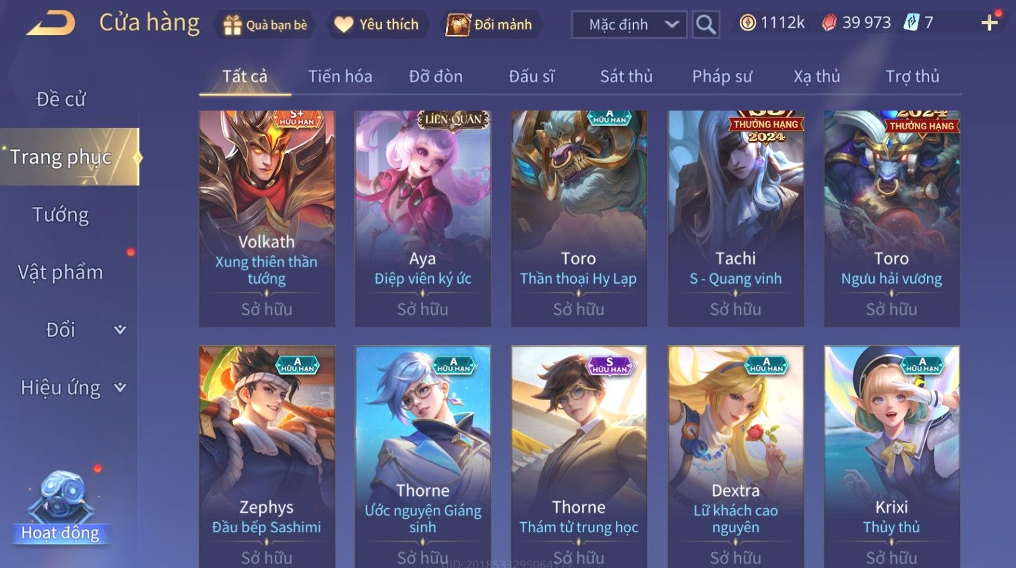Open the search magnifier icon
1016x568 pixels.
click(x=705, y=25)
